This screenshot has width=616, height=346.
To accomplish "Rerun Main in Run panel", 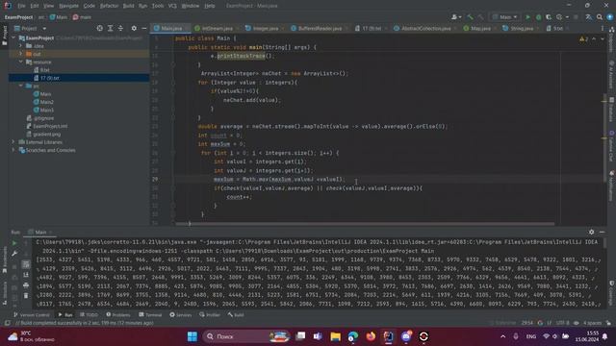I will coord(14,243).
